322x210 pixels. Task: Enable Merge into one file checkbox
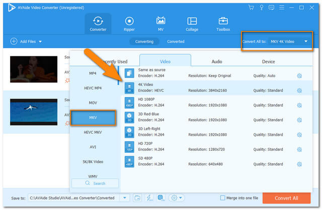pos(222,198)
